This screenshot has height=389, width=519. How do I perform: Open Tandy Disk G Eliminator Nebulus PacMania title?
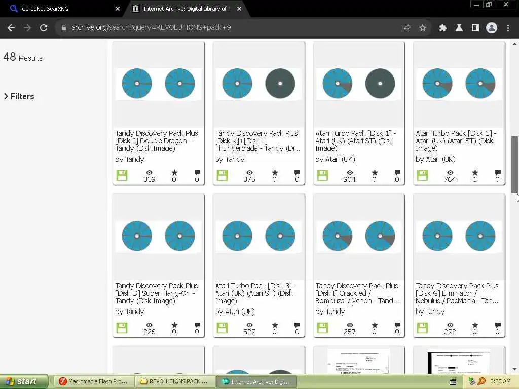(457, 293)
